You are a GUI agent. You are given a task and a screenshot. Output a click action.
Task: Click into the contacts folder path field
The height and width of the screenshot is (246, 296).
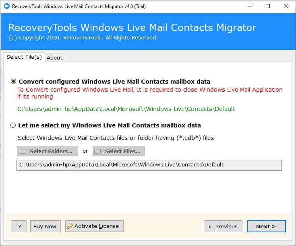point(149,165)
